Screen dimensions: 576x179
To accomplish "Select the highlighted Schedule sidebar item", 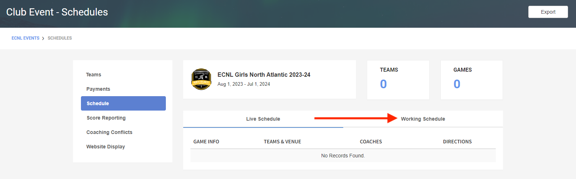I will click(123, 103).
